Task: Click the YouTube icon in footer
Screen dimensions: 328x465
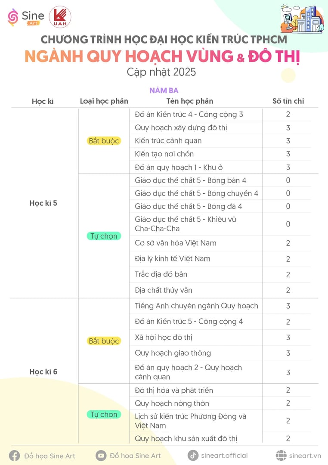Action: point(101,456)
